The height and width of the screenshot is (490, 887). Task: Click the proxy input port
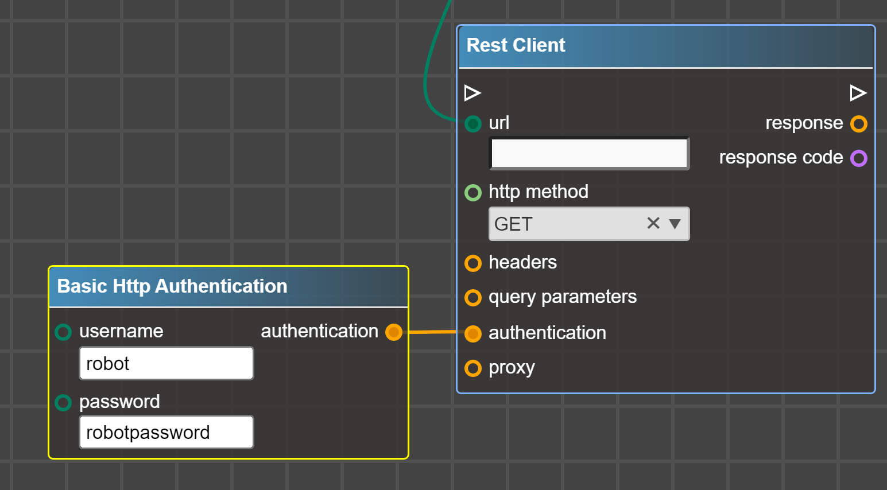tap(472, 368)
